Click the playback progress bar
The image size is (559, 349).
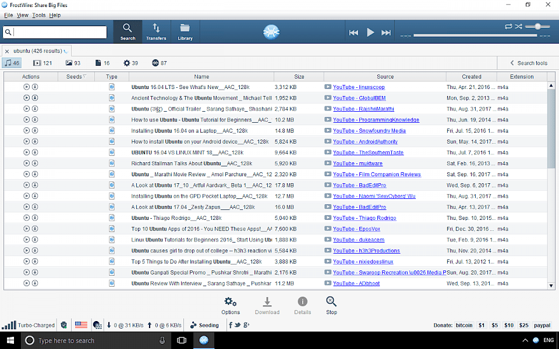click(475, 35)
